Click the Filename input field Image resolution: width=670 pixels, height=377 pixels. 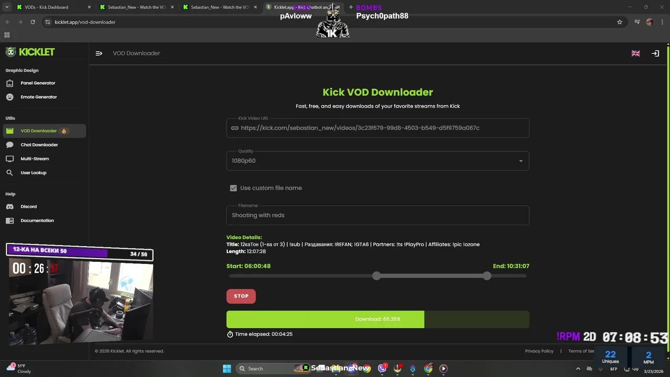(377, 215)
